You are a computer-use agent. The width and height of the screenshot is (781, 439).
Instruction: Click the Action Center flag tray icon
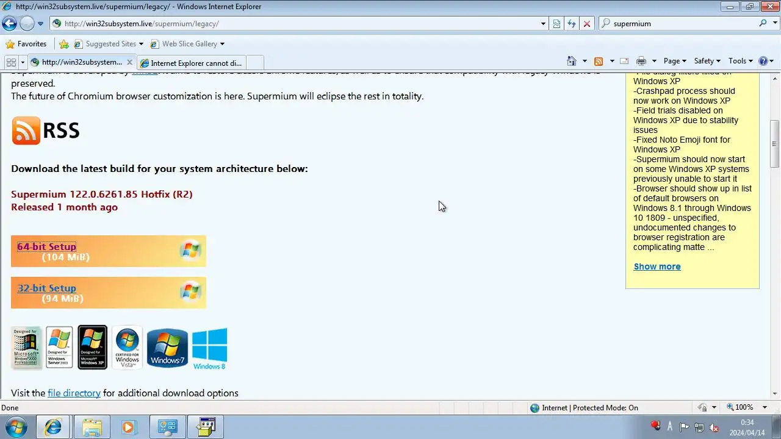(x=684, y=427)
